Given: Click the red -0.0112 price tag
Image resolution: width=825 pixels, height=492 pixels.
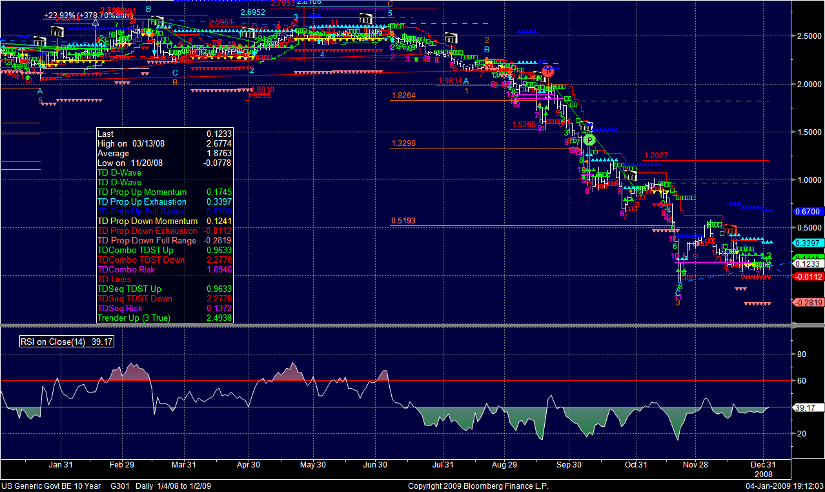Looking at the screenshot, I should point(809,276).
